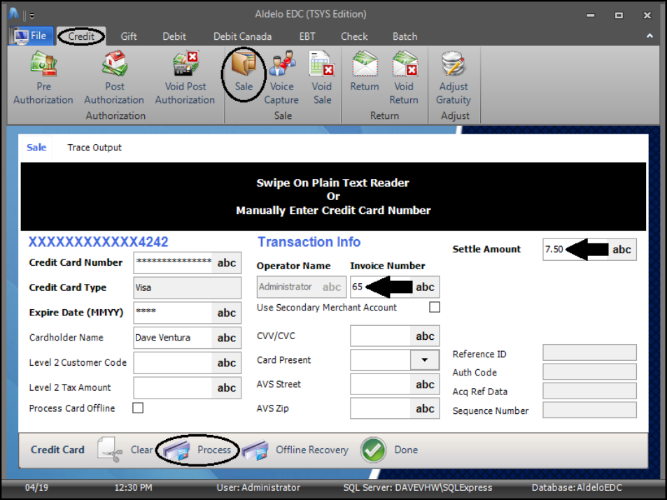Click the Acq Ref Data field
This screenshot has height=500, width=667.
[589, 391]
